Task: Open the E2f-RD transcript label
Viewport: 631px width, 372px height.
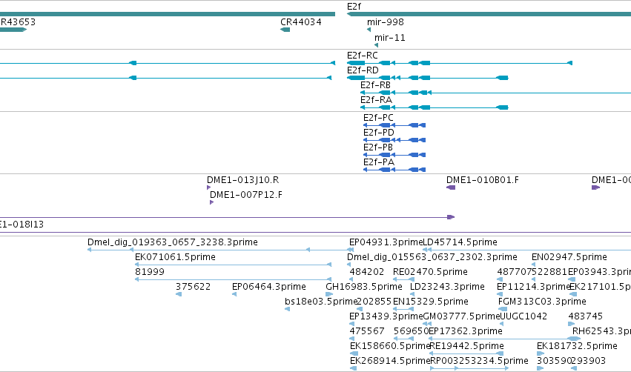Action: tap(363, 70)
